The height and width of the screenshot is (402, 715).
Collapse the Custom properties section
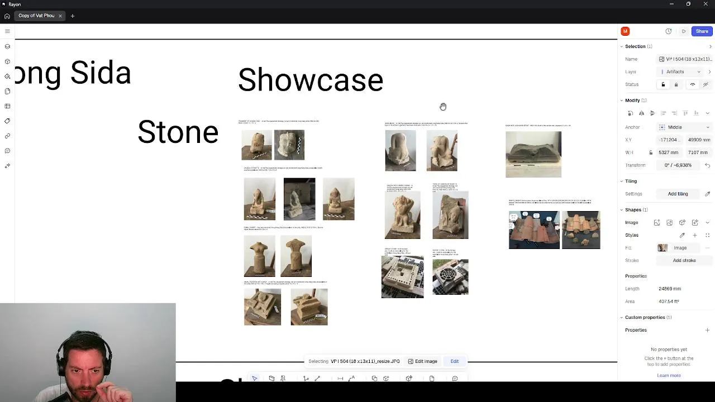pyautogui.click(x=621, y=317)
